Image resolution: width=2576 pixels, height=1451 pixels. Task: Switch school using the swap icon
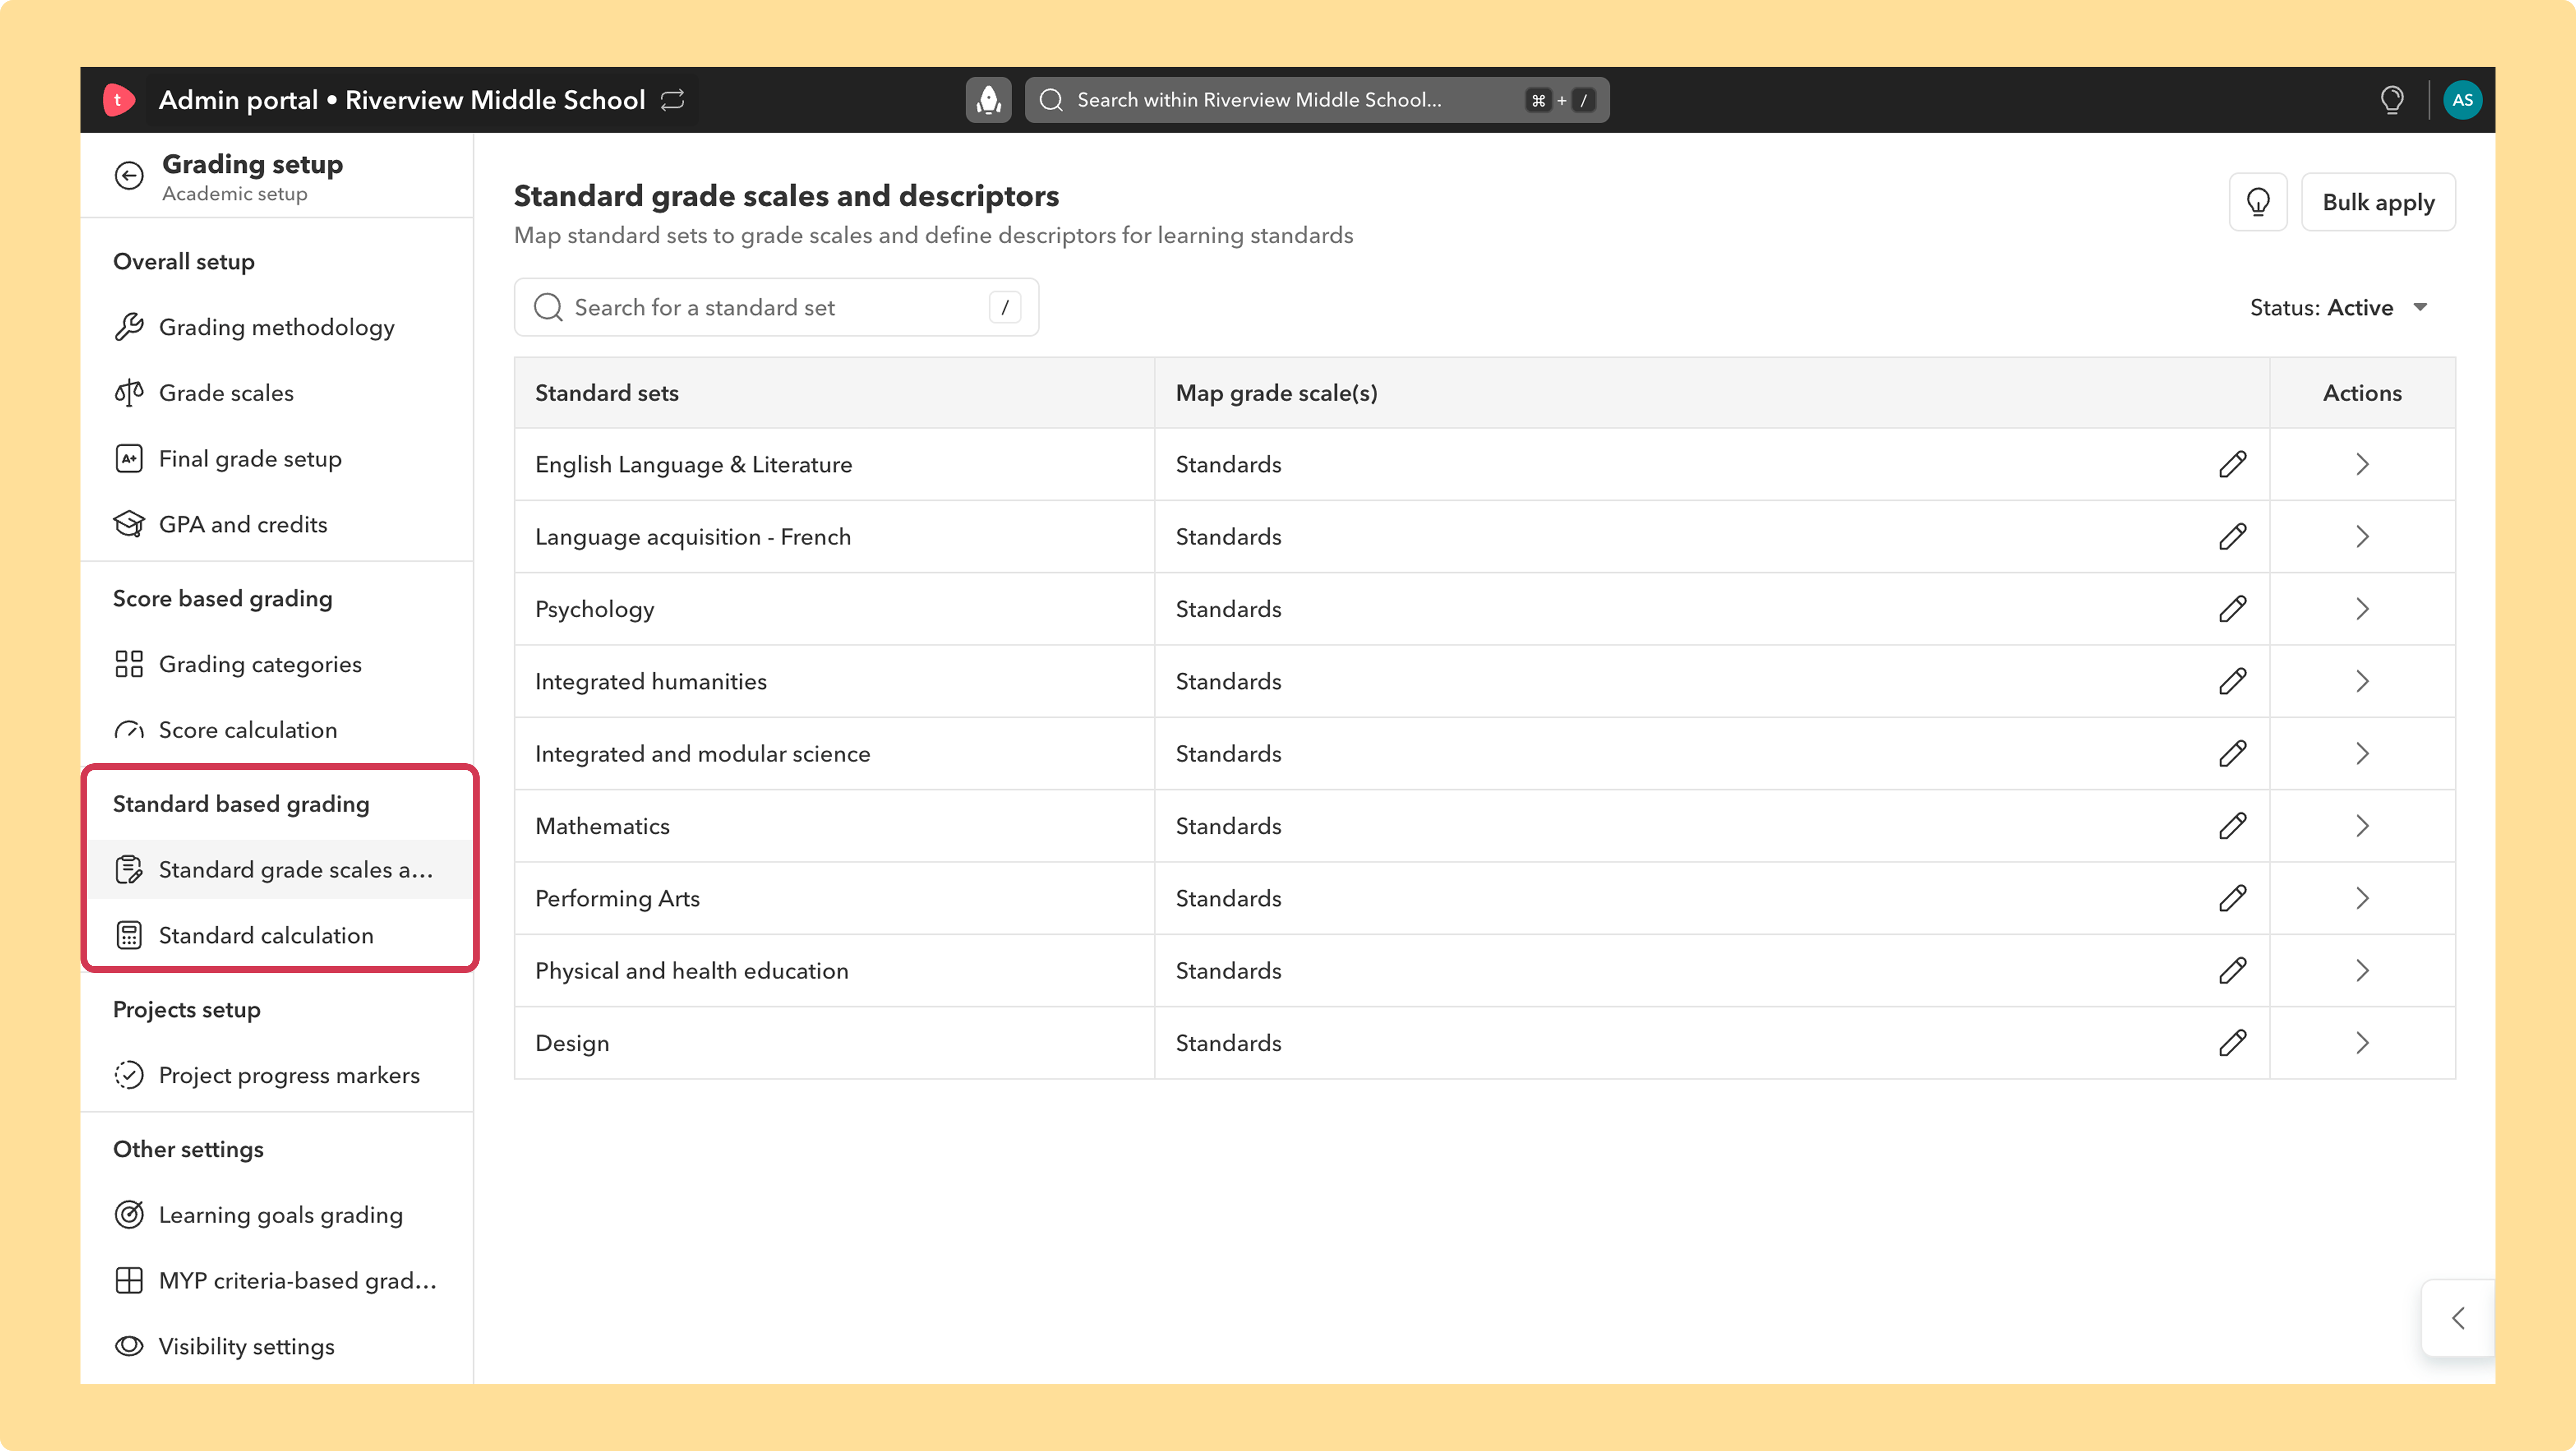[673, 100]
